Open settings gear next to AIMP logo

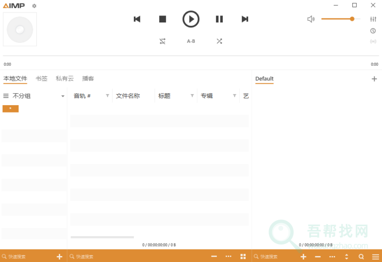coord(34,6)
